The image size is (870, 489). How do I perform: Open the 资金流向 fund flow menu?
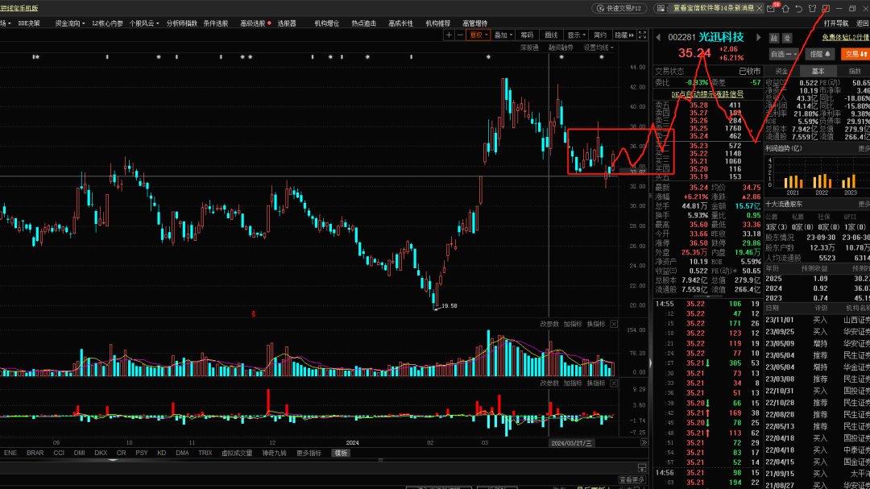pos(70,23)
